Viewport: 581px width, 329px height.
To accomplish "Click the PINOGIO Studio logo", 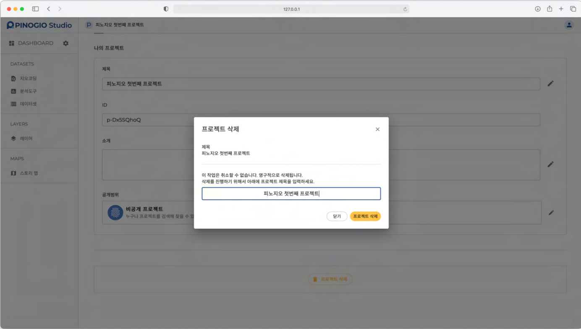I will 39,25.
